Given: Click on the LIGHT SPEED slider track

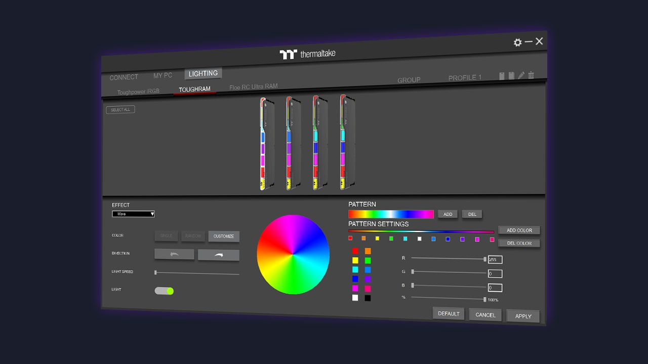Looking at the screenshot, I should pos(197,273).
